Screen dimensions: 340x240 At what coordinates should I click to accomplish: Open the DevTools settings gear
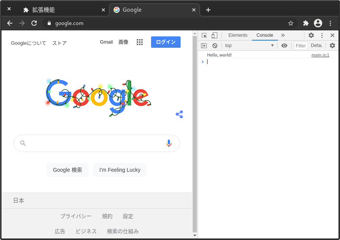coord(311,35)
